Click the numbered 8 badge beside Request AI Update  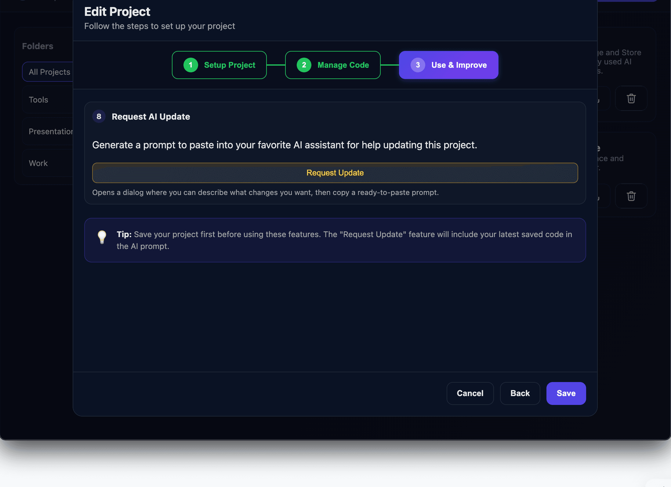(99, 116)
